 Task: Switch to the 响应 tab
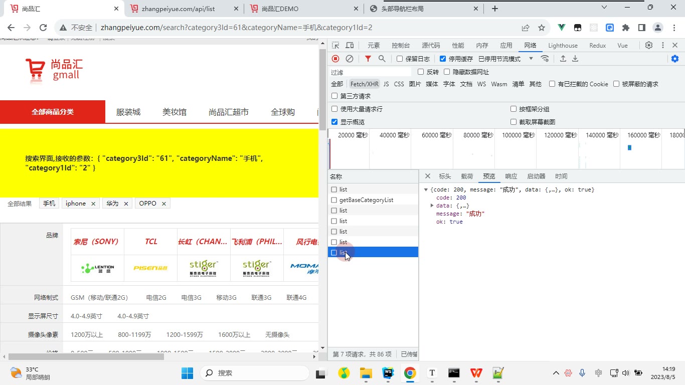(511, 176)
